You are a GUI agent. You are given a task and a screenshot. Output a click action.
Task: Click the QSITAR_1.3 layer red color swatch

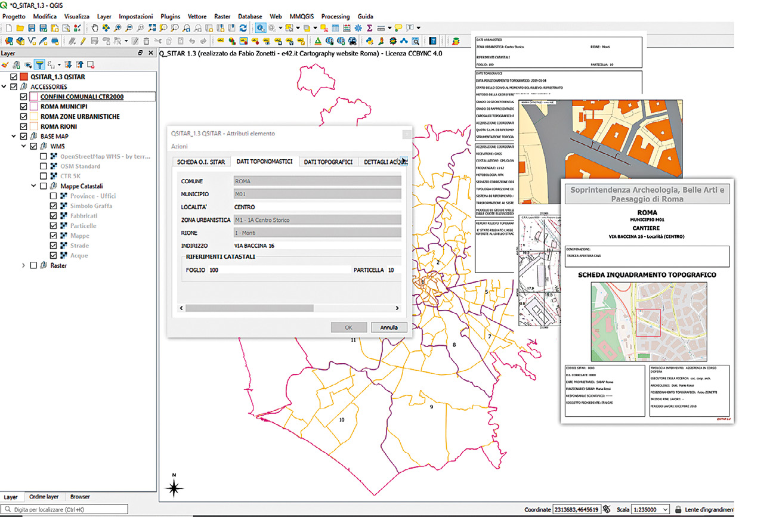click(24, 77)
